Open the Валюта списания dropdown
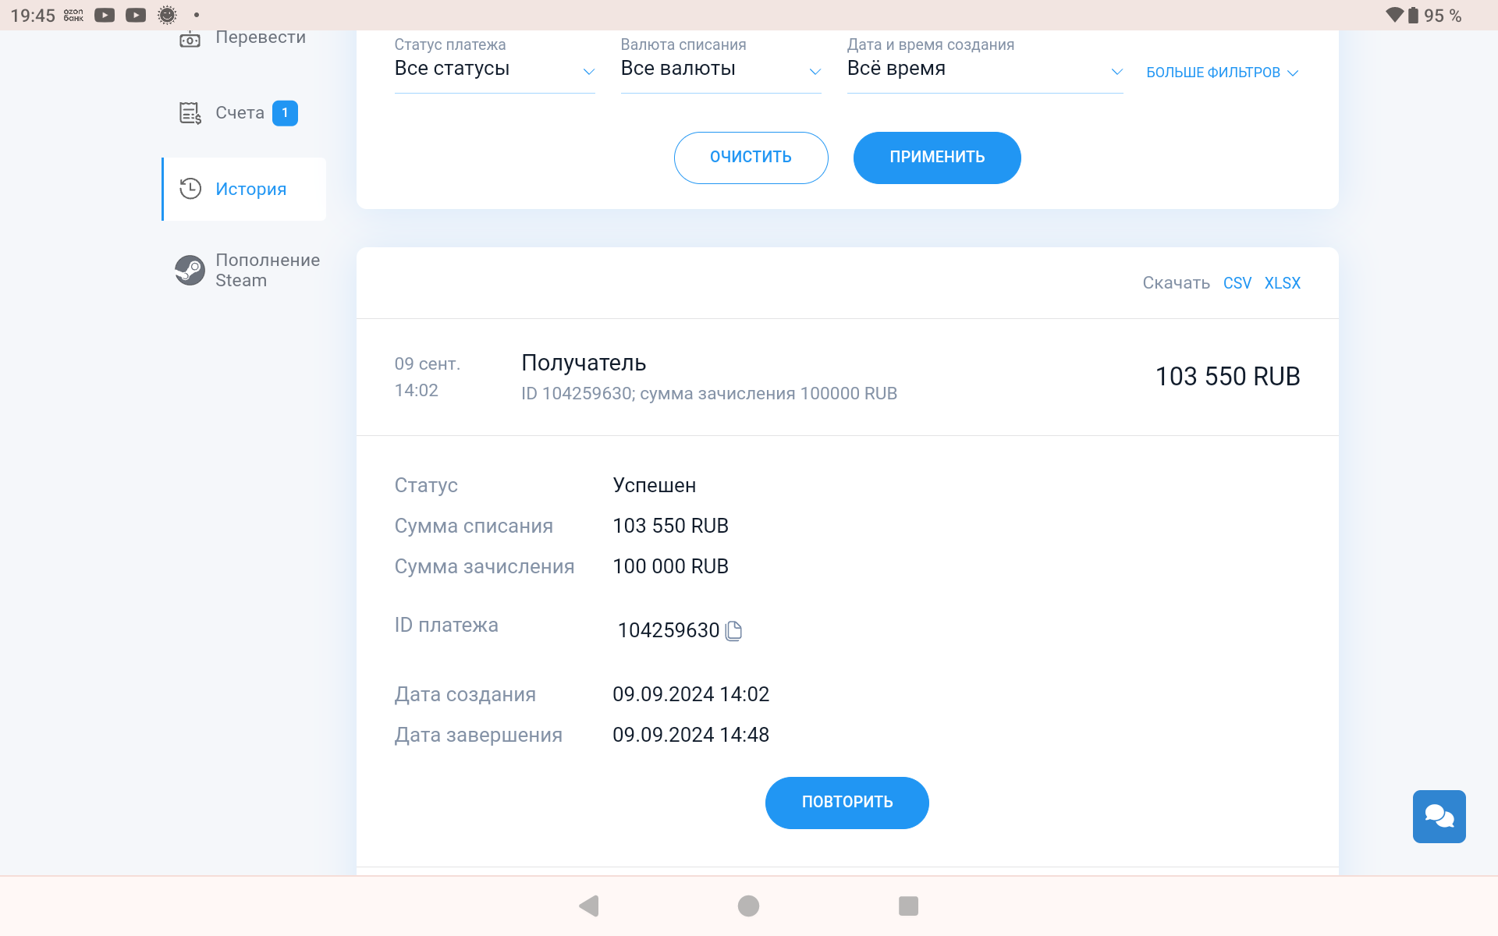Viewport: 1498px width, 936px height. coord(720,69)
